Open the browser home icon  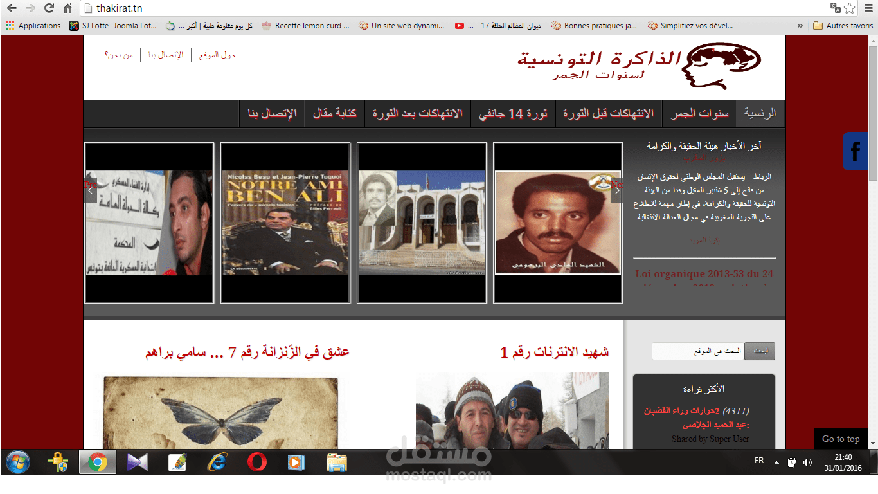[67, 8]
